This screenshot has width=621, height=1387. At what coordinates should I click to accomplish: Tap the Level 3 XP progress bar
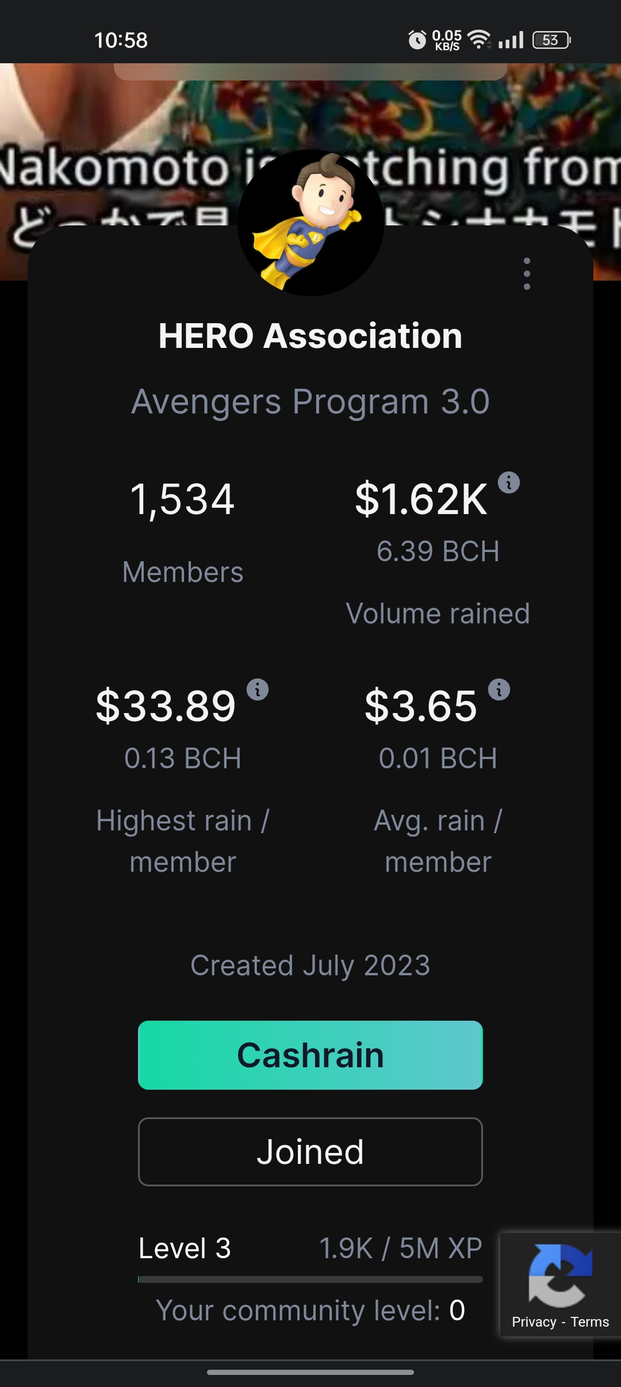310,1279
